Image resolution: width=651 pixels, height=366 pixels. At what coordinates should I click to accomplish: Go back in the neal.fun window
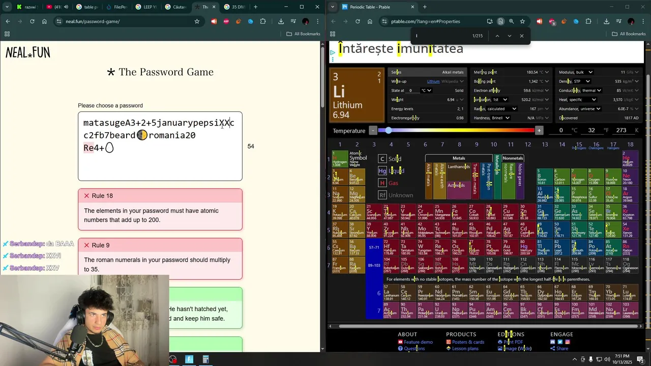[x=8, y=21]
